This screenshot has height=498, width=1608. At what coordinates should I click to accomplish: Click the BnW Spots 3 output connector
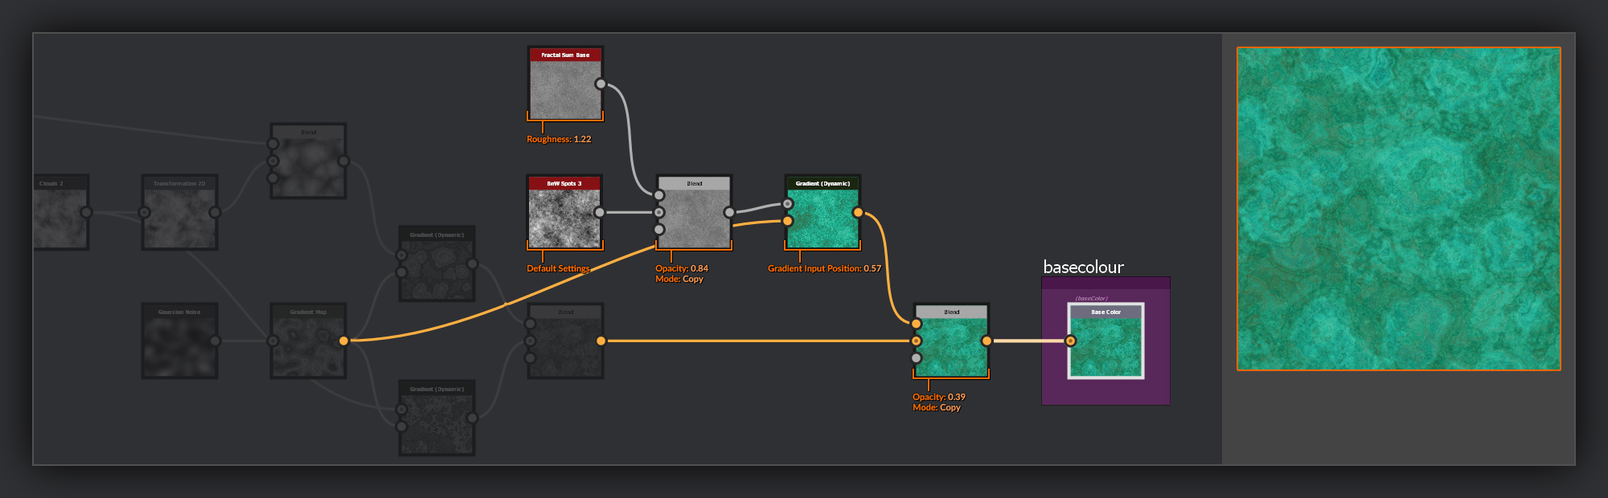click(600, 212)
